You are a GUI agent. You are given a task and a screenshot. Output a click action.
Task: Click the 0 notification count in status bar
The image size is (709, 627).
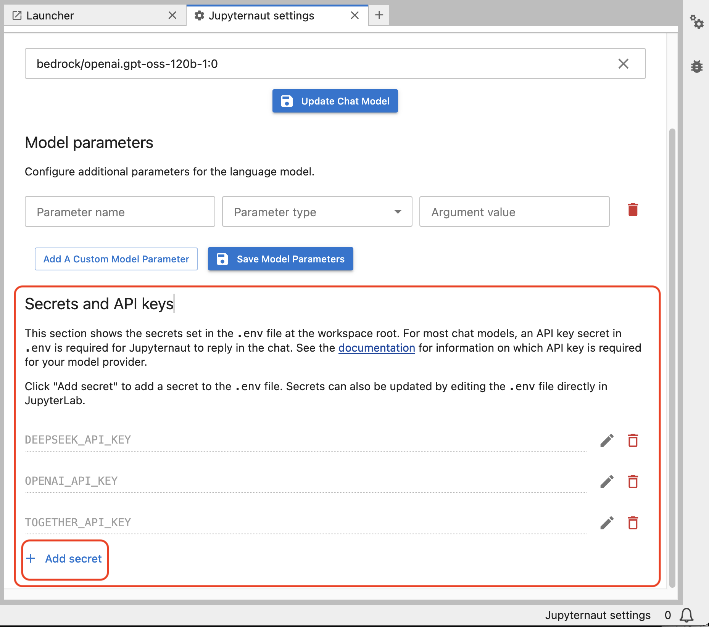(x=668, y=615)
